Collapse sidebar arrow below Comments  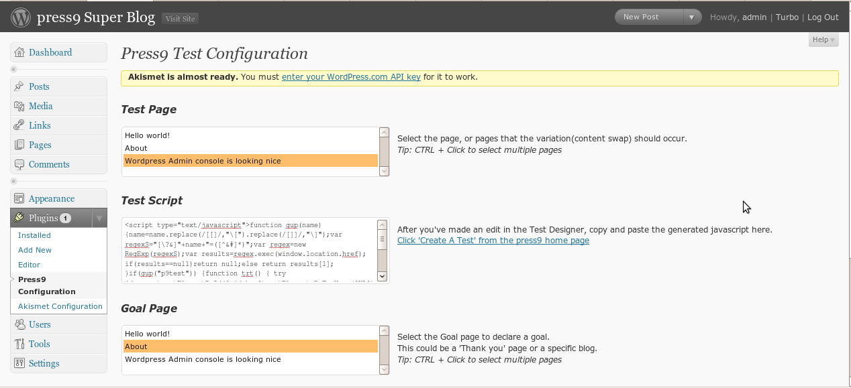14,182
